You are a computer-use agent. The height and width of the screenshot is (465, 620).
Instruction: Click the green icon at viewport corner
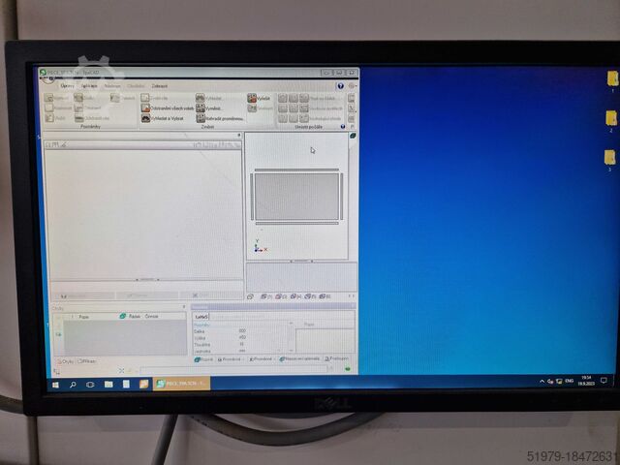353,137
